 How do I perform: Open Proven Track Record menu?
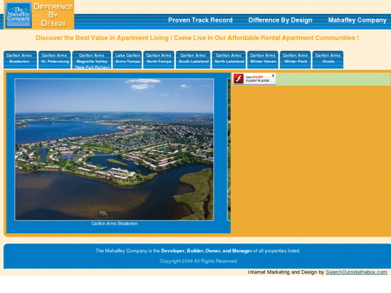coord(200,20)
